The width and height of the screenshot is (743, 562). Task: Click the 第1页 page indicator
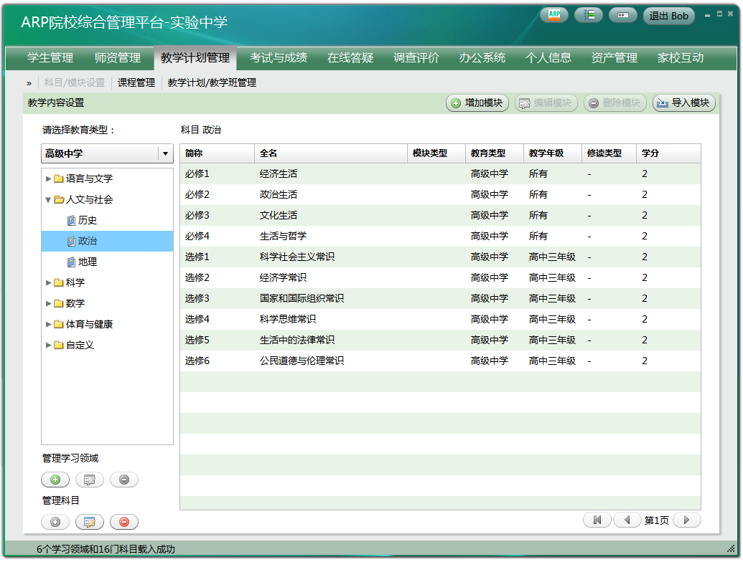click(656, 520)
